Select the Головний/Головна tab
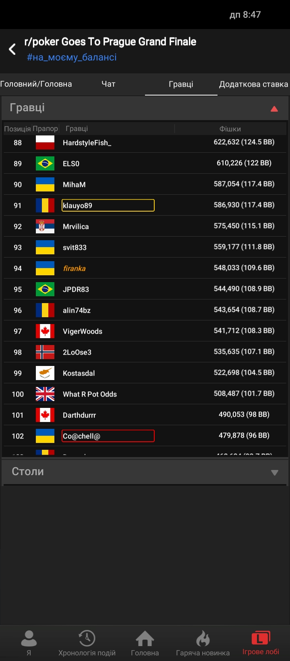290x661 pixels. tap(36, 84)
